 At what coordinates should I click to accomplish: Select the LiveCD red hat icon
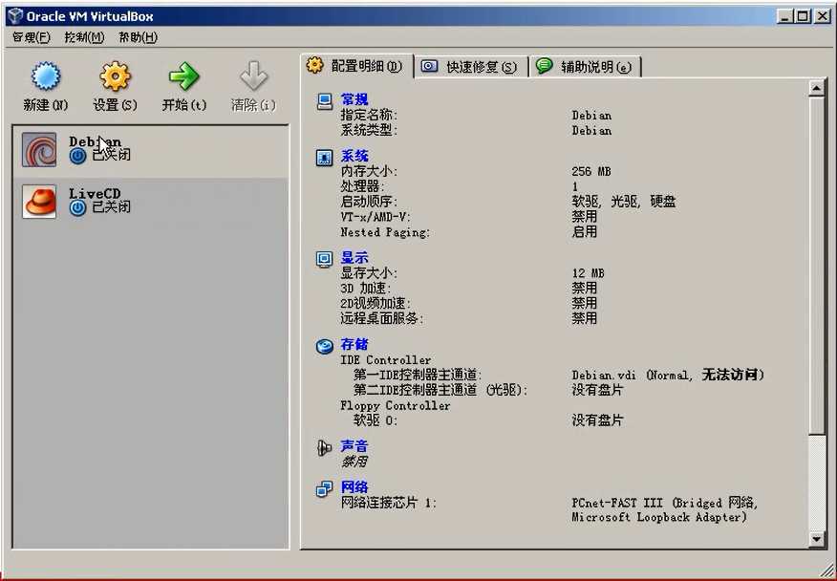[39, 202]
